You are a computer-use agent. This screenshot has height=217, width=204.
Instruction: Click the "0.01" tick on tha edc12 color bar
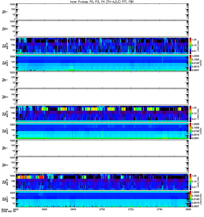[194, 51]
